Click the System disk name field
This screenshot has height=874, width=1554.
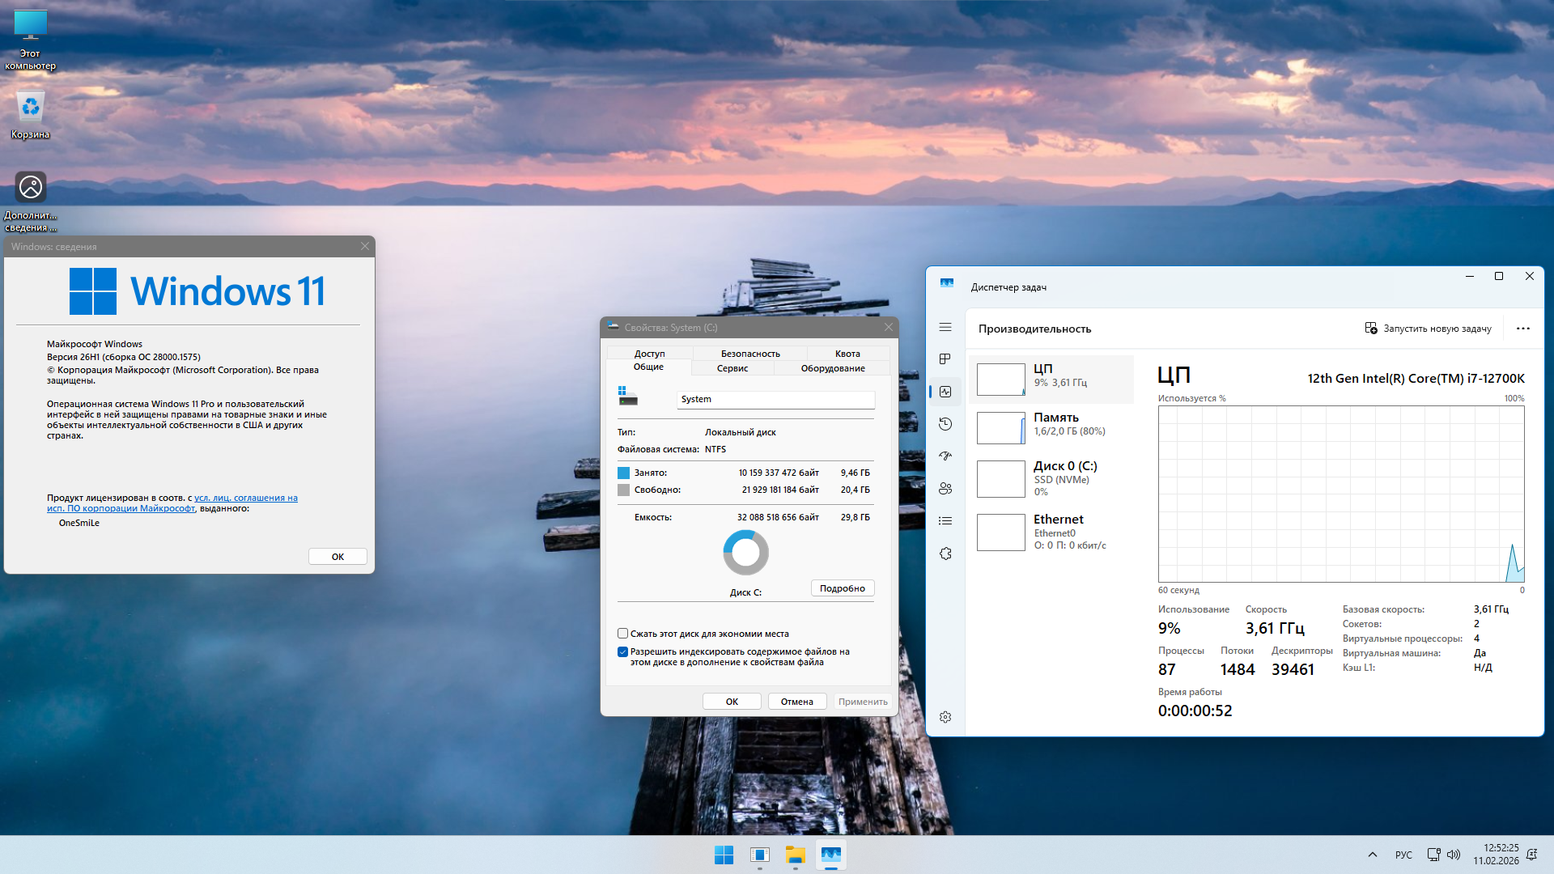(775, 399)
